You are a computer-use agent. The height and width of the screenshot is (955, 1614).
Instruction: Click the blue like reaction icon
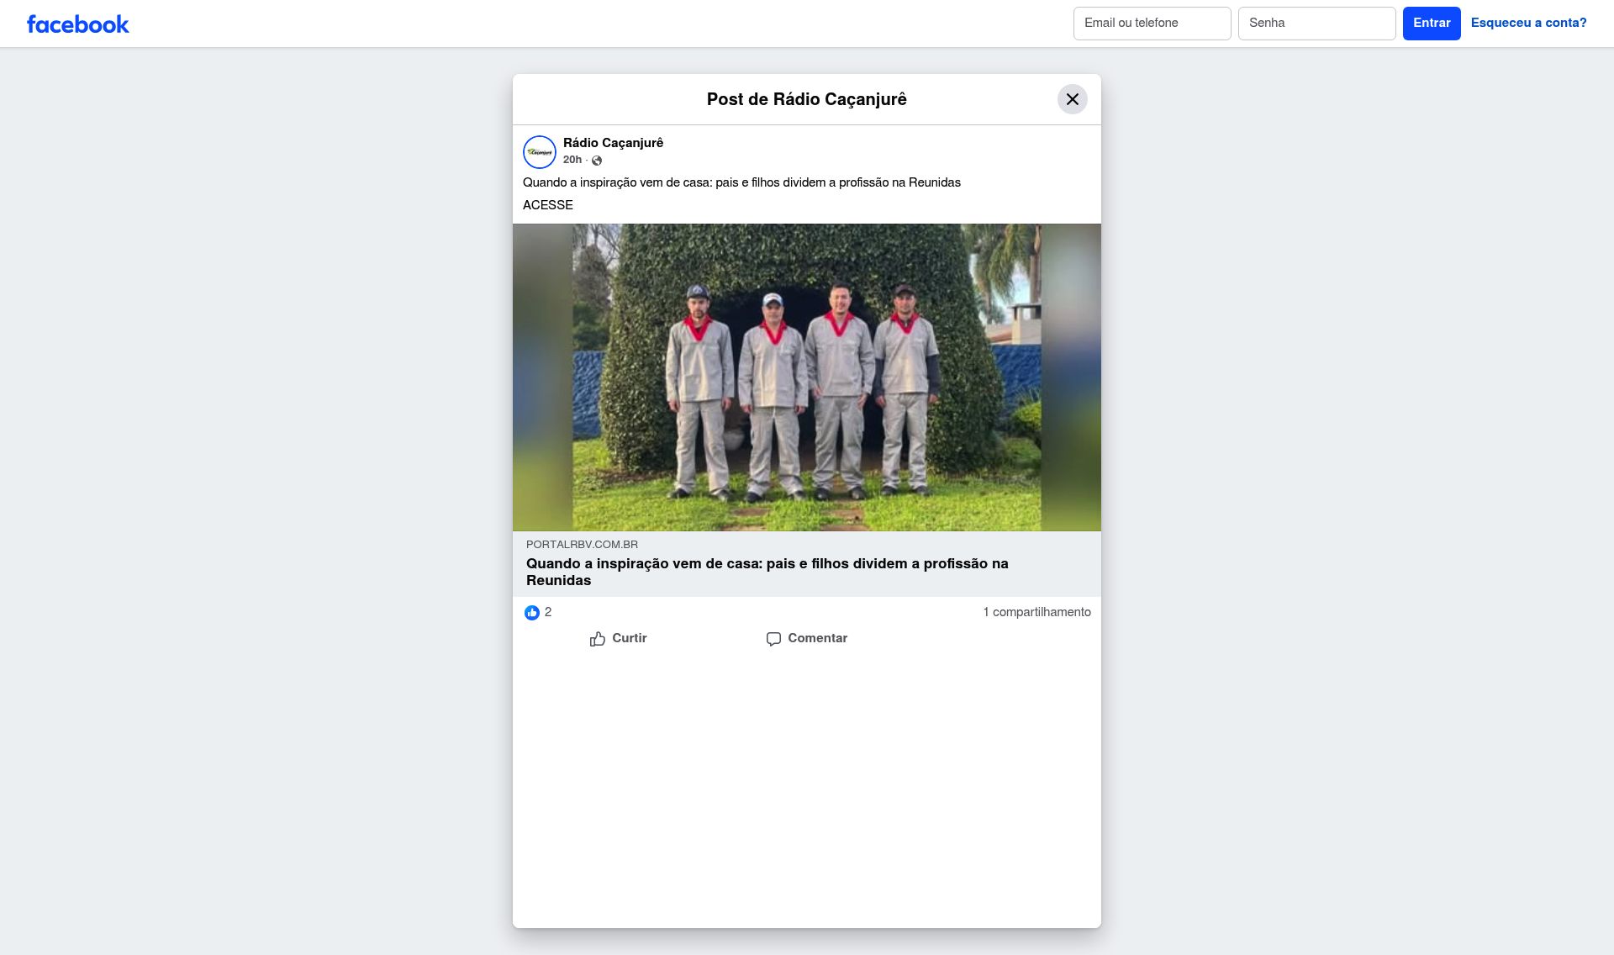pos(532,613)
